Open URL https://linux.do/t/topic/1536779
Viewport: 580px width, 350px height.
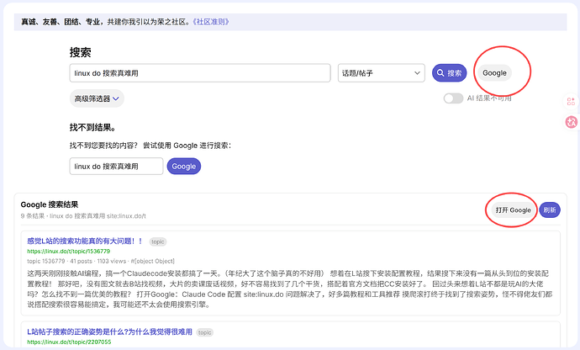click(68, 251)
